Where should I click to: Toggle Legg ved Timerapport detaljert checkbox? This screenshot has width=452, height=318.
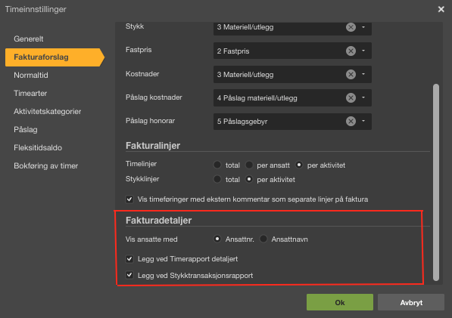point(129,259)
